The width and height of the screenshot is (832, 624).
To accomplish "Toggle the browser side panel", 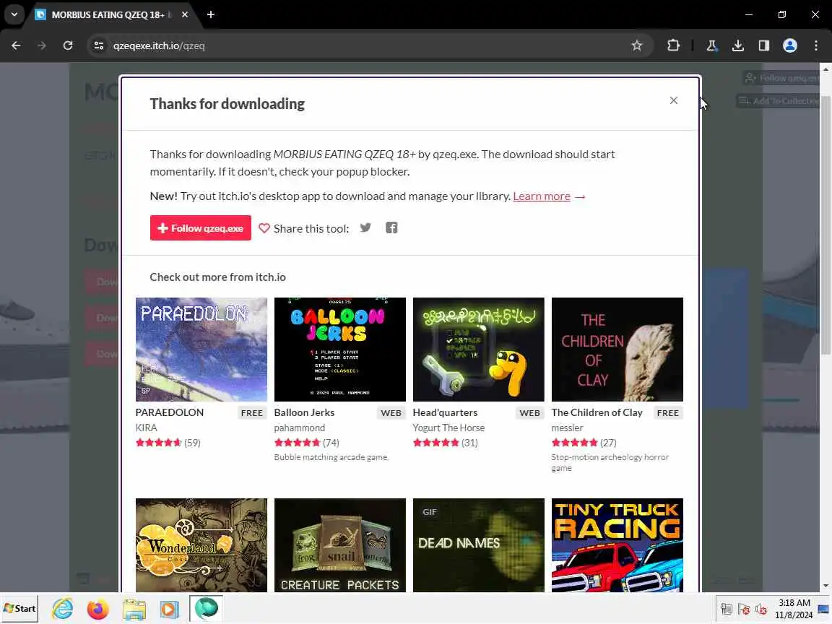I will [x=763, y=45].
